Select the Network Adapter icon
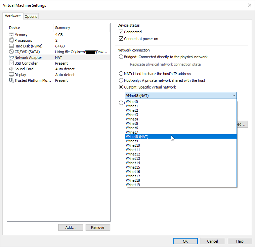Viewport: 255px width, 247px height. pos(11,57)
